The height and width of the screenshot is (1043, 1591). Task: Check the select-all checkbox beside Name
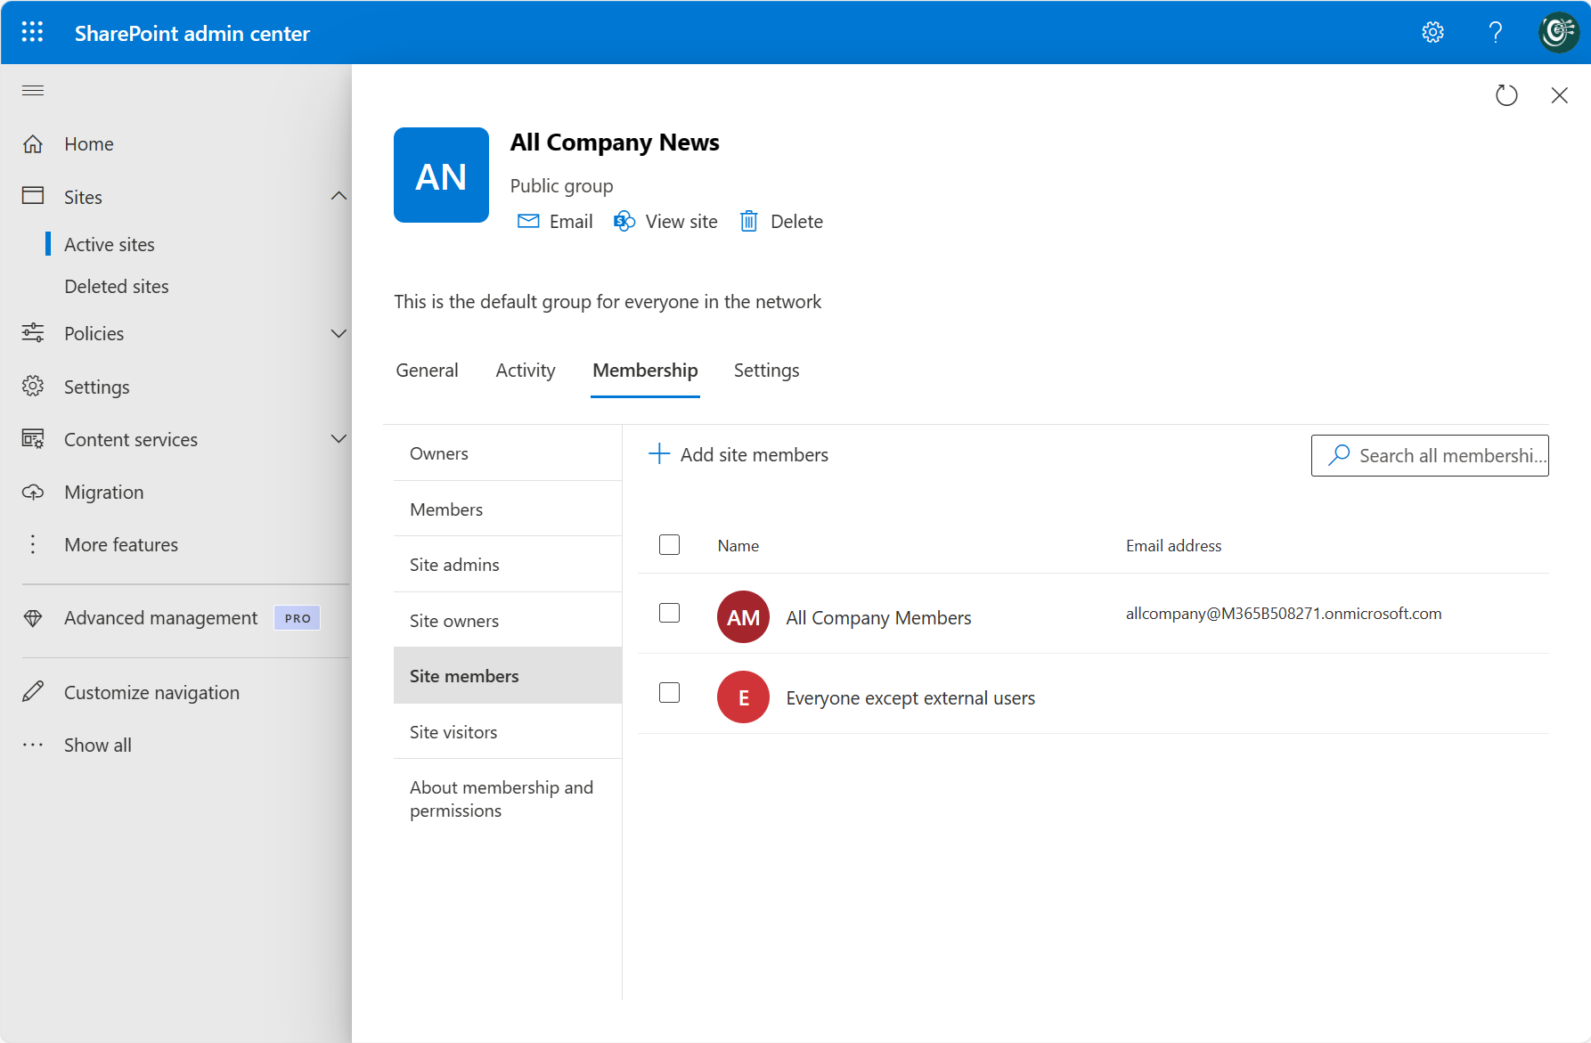669,544
